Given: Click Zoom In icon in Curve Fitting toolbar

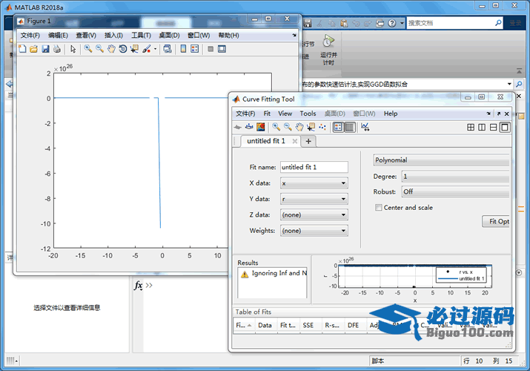Looking at the screenshot, I should (276, 127).
